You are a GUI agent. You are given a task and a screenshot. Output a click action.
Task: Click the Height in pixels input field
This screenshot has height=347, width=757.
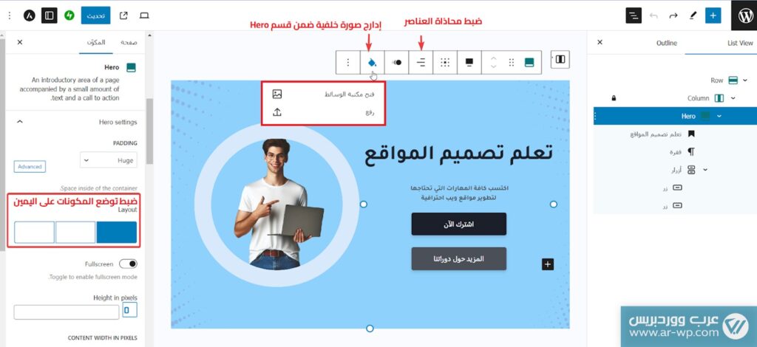[66, 312]
